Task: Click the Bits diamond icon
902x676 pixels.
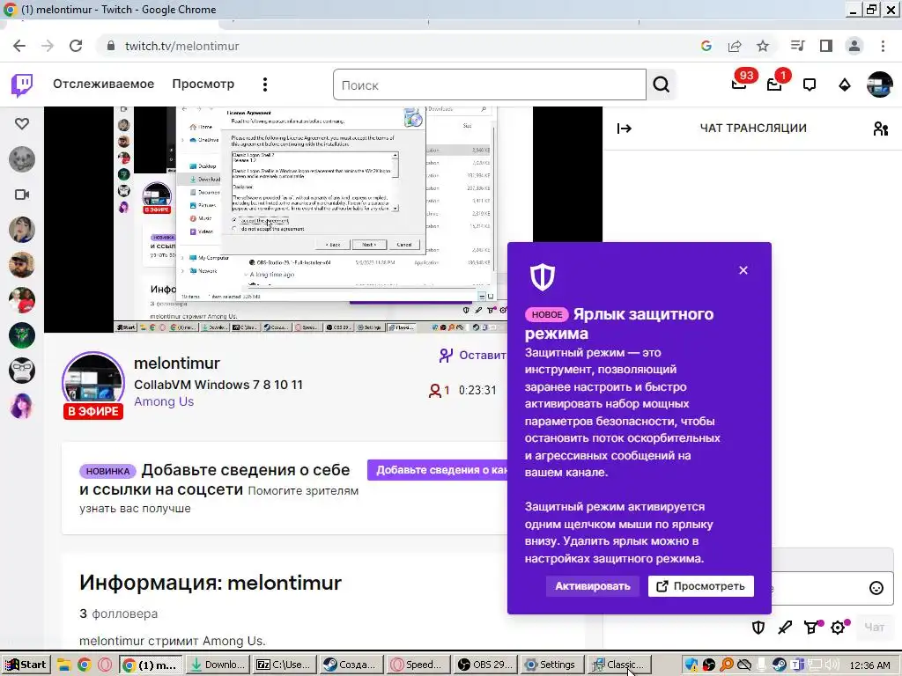Action: click(x=845, y=85)
